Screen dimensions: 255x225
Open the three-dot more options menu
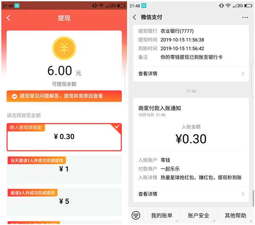(245, 17)
